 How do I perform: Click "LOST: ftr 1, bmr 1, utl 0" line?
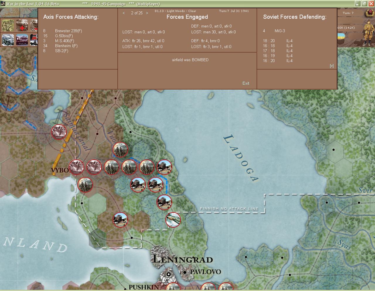pyautogui.click(x=142, y=47)
